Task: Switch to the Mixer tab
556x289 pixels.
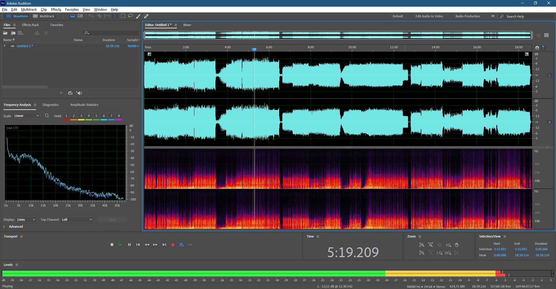Action: (187, 25)
